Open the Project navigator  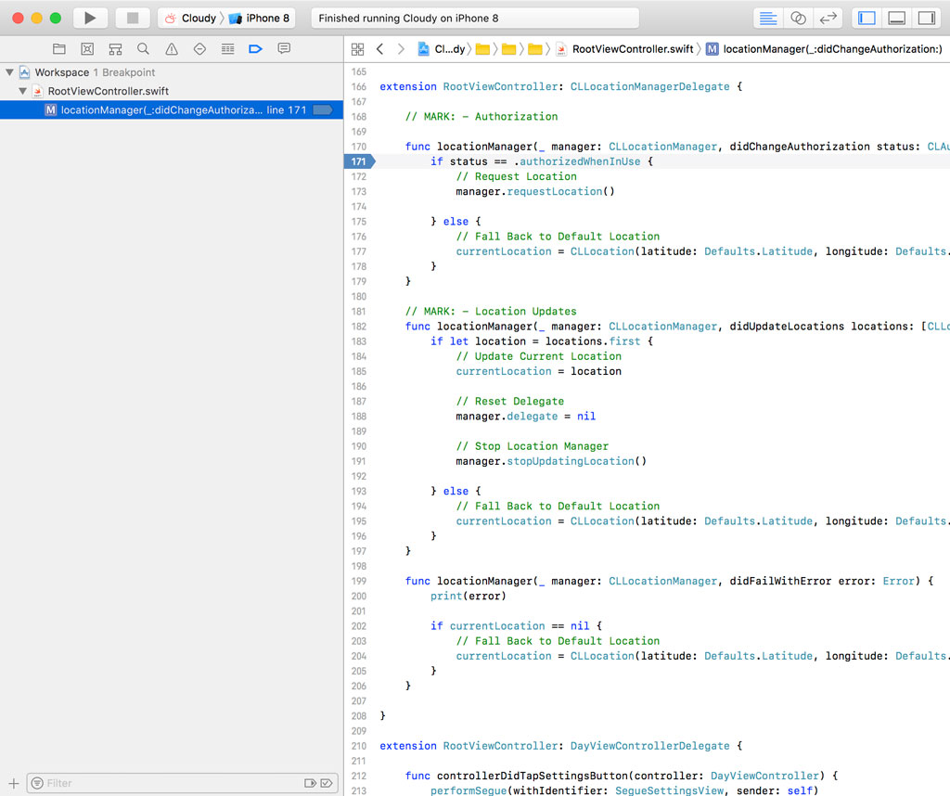pos(59,48)
